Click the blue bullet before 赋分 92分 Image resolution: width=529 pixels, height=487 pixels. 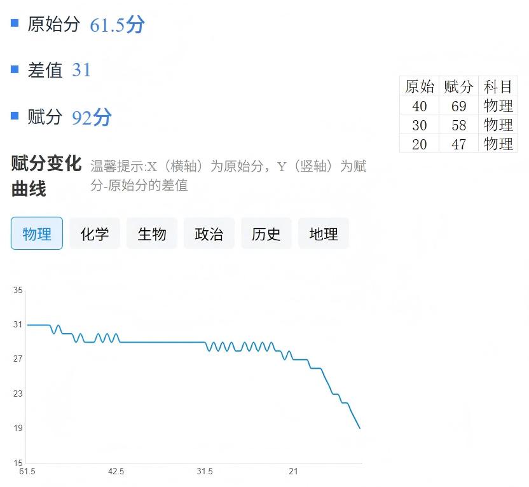point(15,116)
